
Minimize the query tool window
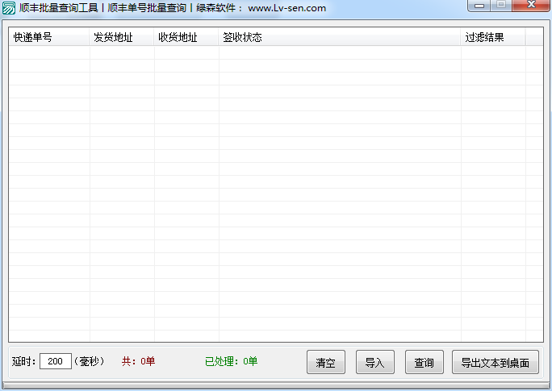click(x=479, y=6)
